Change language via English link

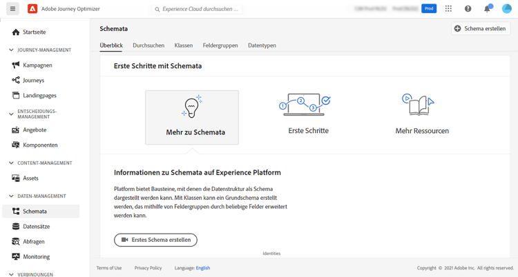click(202, 268)
